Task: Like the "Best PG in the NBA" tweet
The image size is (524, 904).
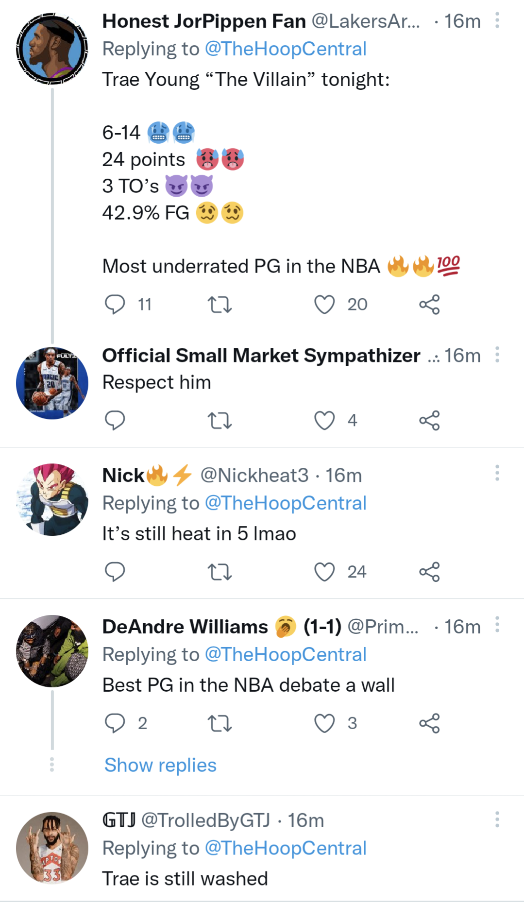Action: (324, 723)
